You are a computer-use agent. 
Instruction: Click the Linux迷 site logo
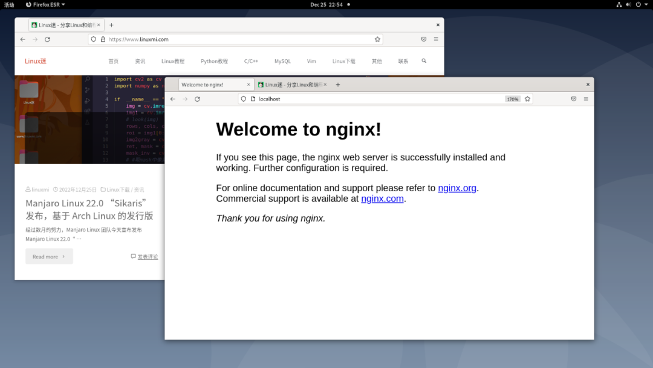point(36,61)
